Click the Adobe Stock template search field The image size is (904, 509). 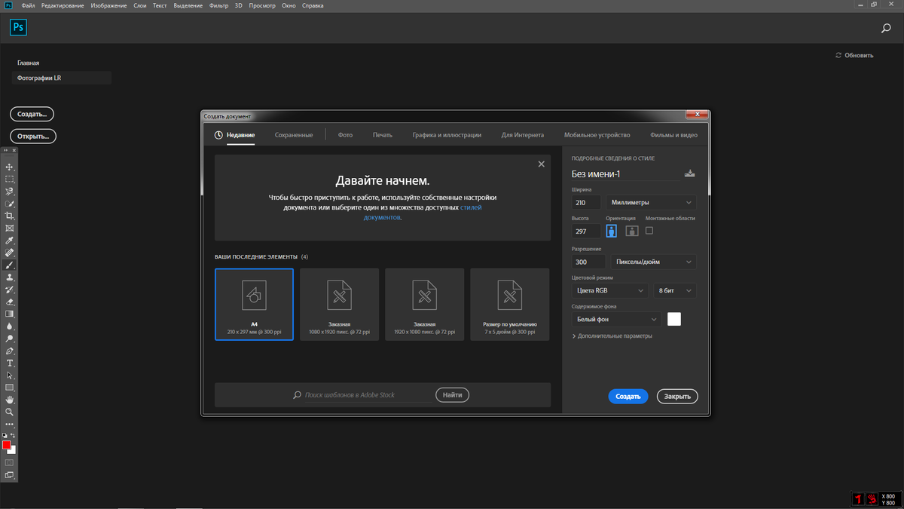tap(364, 394)
